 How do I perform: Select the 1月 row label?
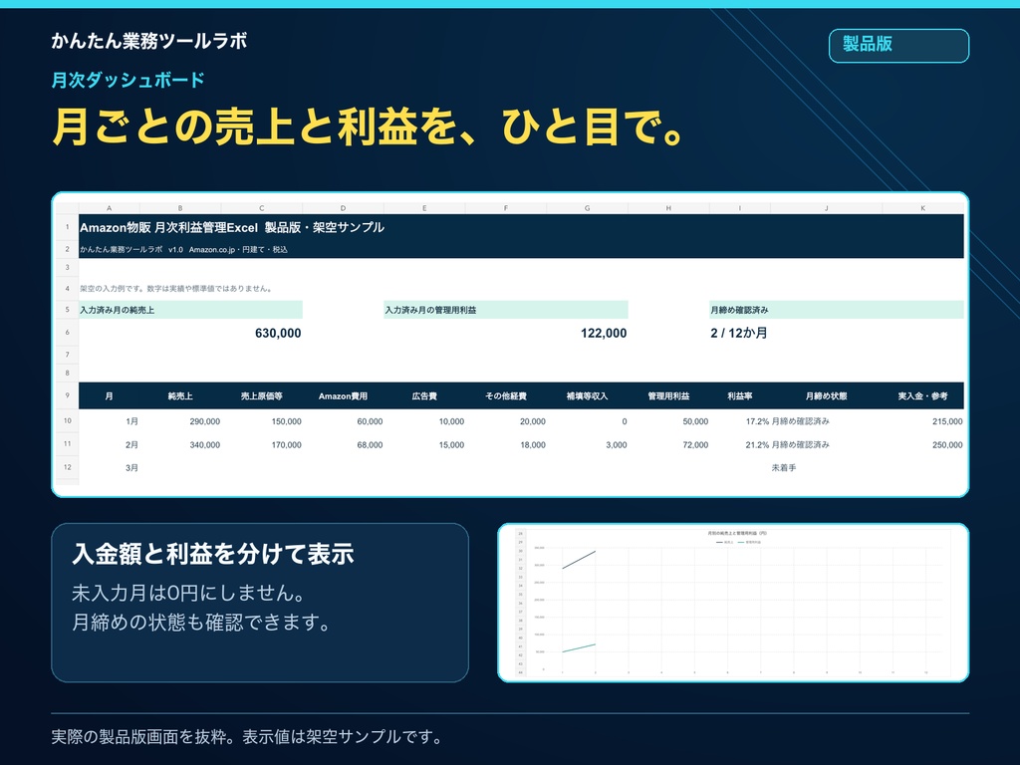131,421
